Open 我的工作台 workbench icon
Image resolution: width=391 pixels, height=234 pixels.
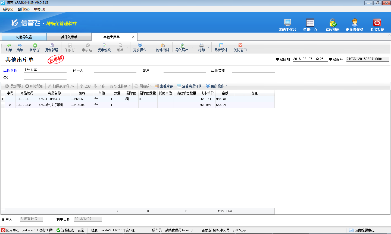click(x=287, y=23)
